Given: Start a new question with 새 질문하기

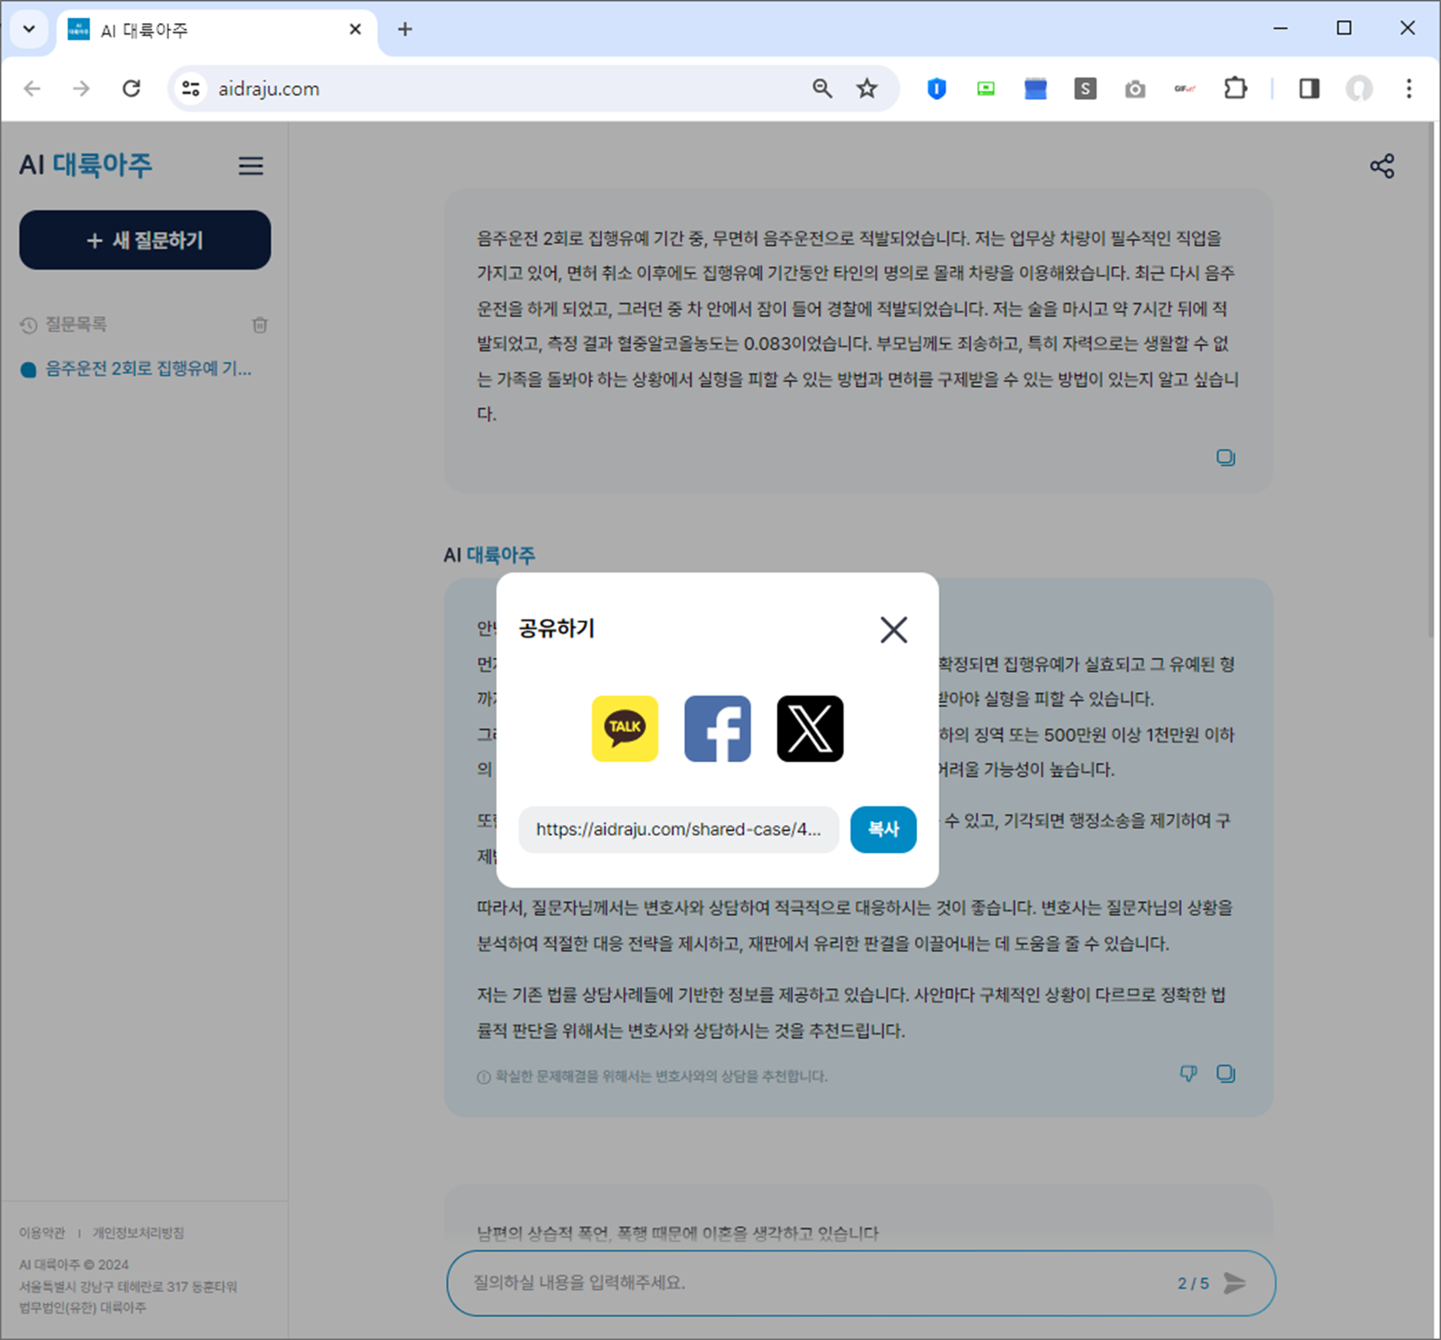Looking at the screenshot, I should pos(144,240).
